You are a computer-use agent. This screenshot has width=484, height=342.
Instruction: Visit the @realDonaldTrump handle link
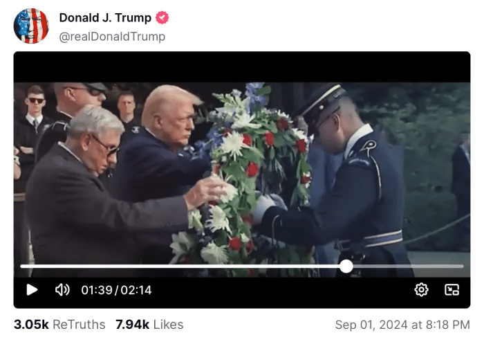click(112, 37)
